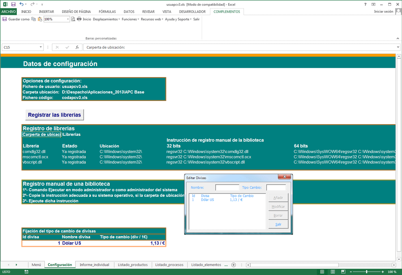Viewport: 402px width, 275px height.
Task: Click the Ribbon Display Options icon
Action: click(x=373, y=4)
